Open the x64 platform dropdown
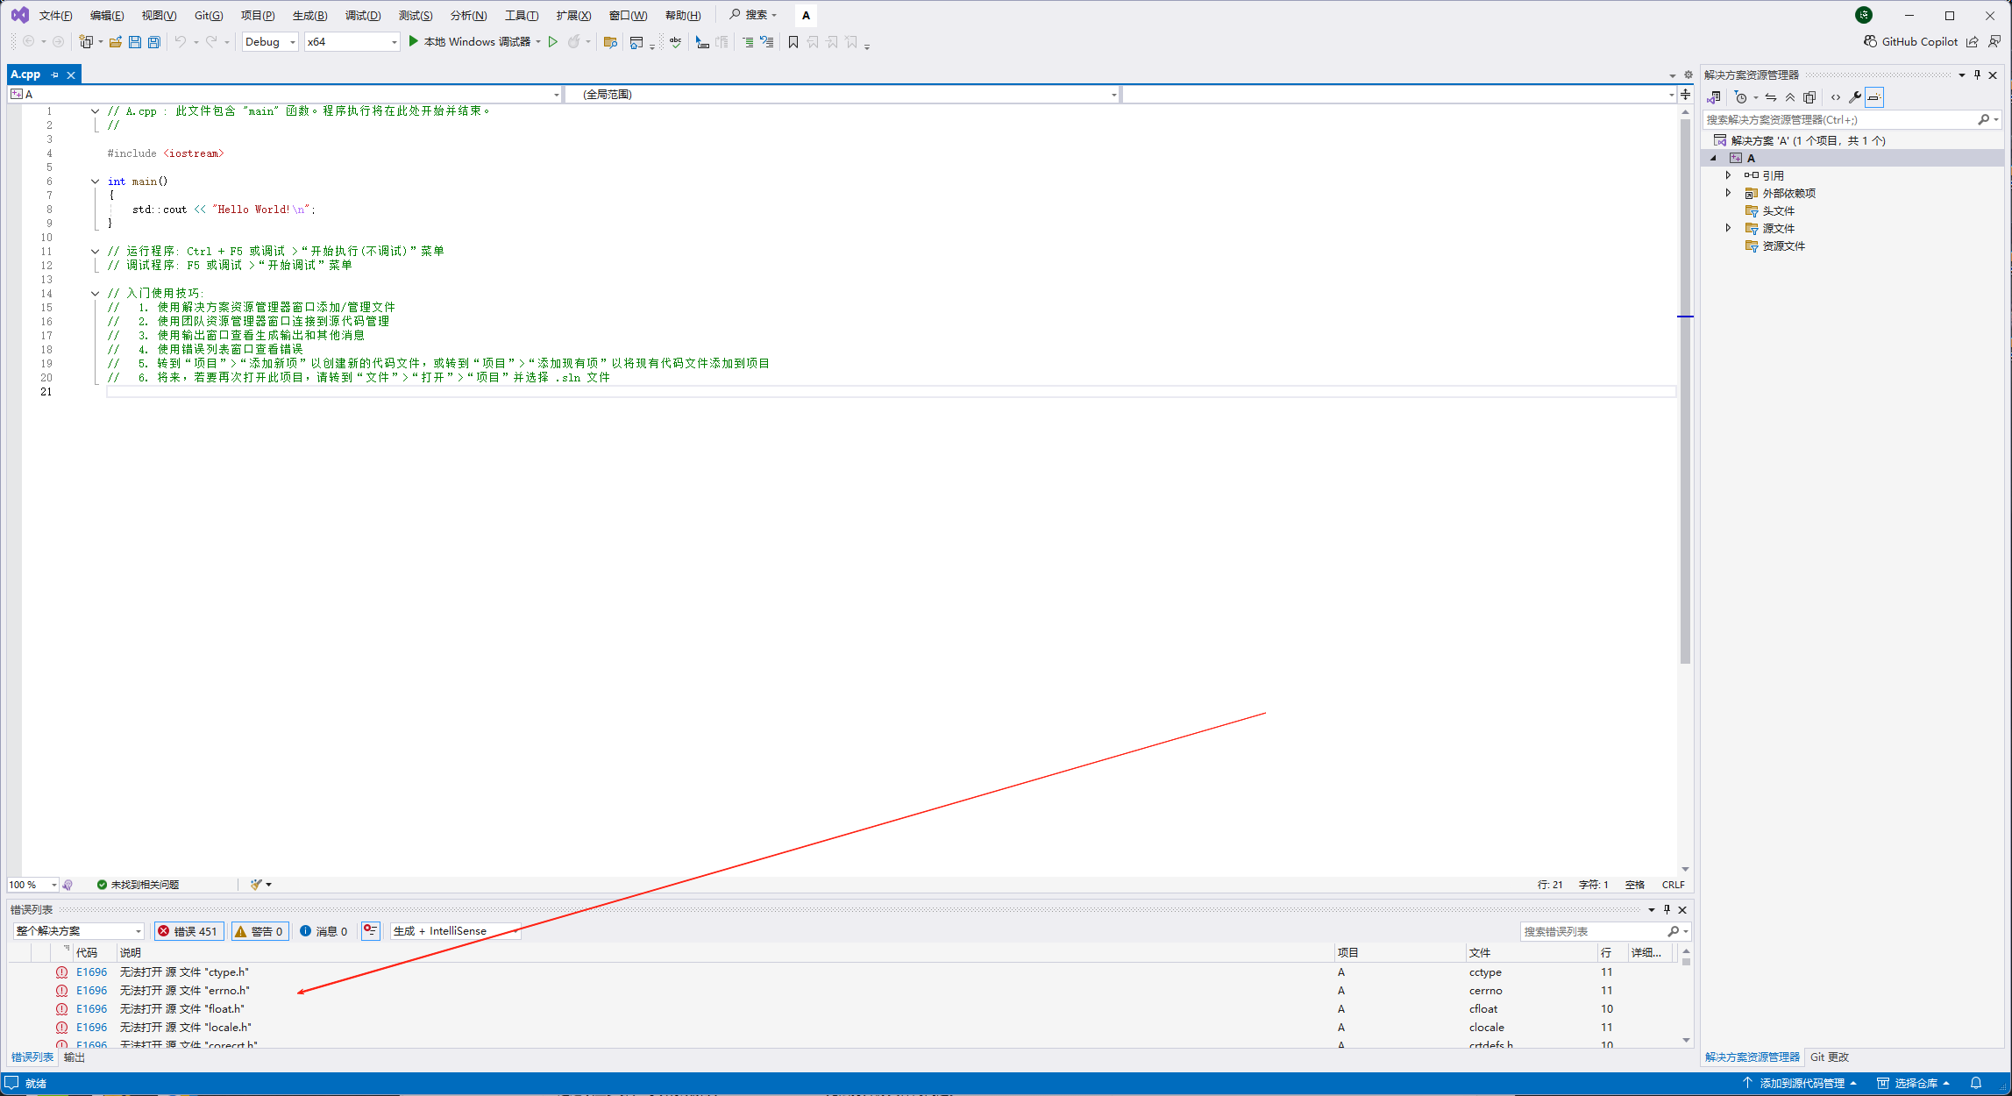The width and height of the screenshot is (2012, 1096). tap(352, 42)
